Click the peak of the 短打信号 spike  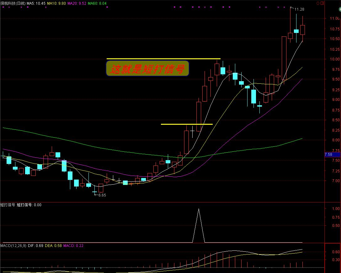(199, 209)
